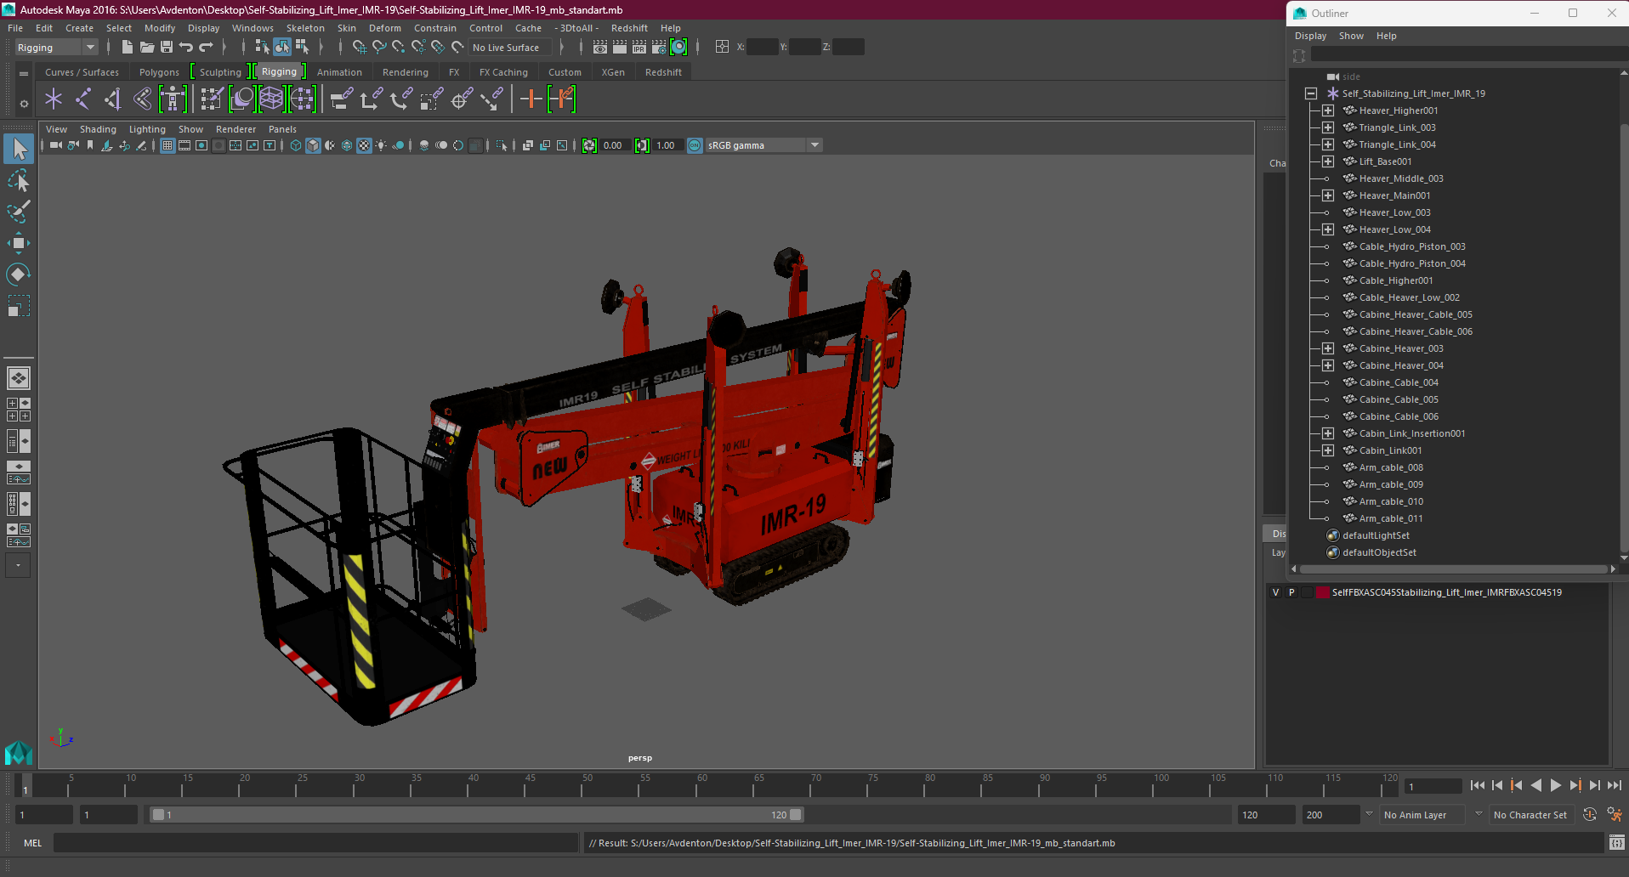Open the viewport Shading menu

(98, 129)
